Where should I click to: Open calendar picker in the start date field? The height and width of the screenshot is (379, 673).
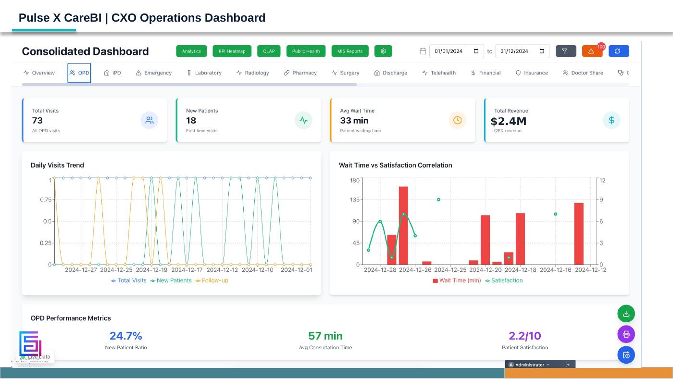[476, 51]
